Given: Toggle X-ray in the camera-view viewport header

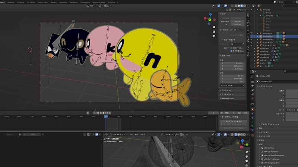Looking at the screenshot, I should click(232, 6).
